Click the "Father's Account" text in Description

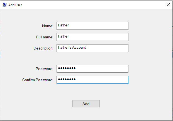(72, 48)
